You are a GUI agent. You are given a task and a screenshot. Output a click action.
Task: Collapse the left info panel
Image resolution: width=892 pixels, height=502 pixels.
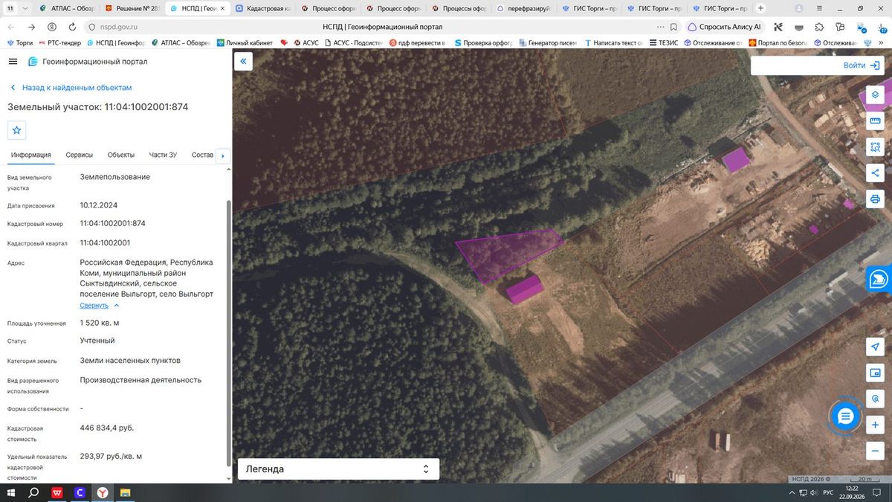(243, 62)
